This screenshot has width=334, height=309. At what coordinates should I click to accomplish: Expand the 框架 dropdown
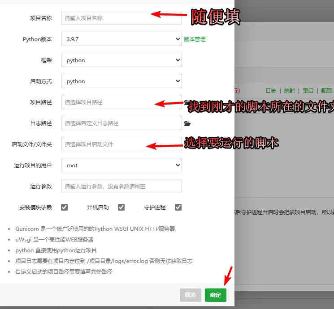click(x=121, y=60)
